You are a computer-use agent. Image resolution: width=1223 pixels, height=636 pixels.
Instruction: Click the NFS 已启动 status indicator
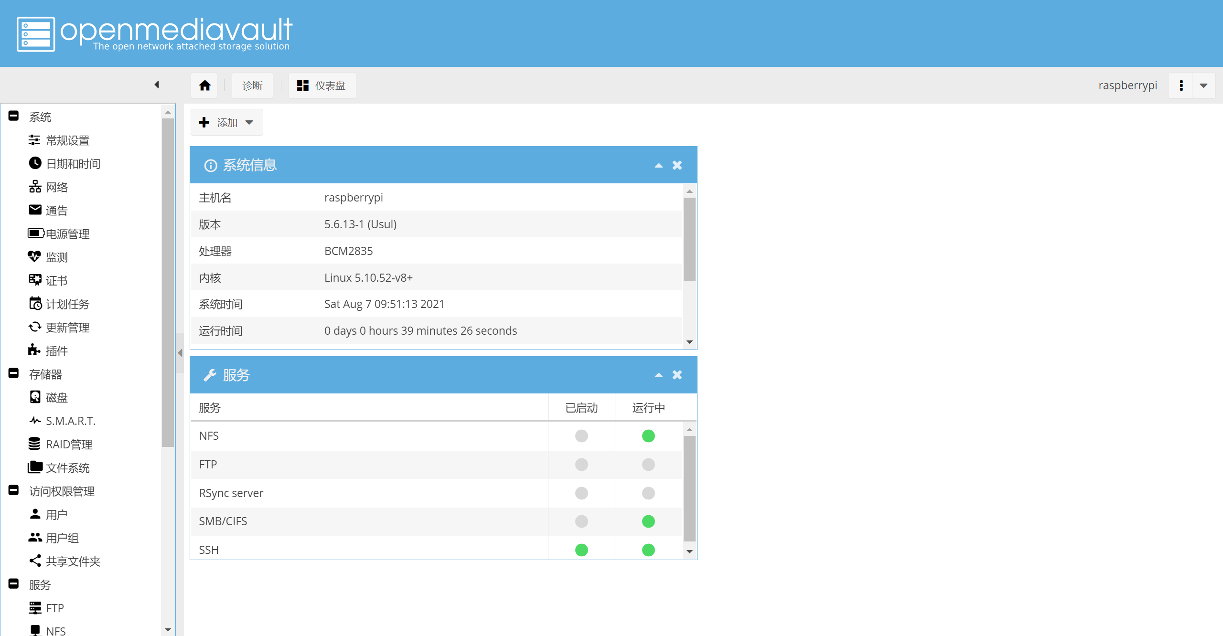pyautogui.click(x=581, y=436)
